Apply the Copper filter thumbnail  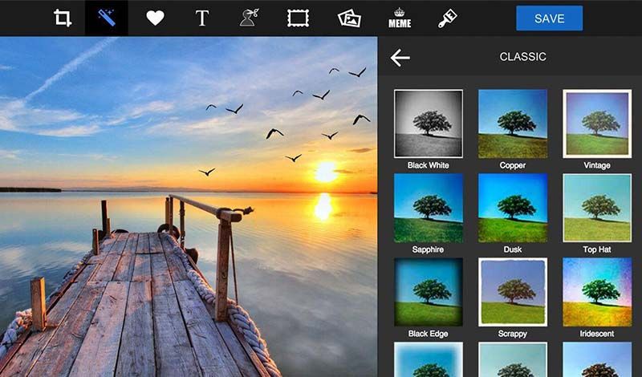tap(512, 123)
